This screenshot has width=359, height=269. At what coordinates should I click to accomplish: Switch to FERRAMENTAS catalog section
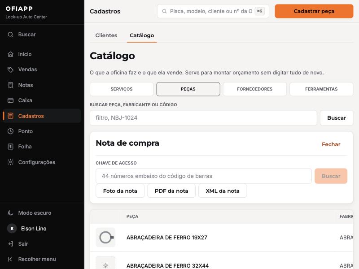321,89
